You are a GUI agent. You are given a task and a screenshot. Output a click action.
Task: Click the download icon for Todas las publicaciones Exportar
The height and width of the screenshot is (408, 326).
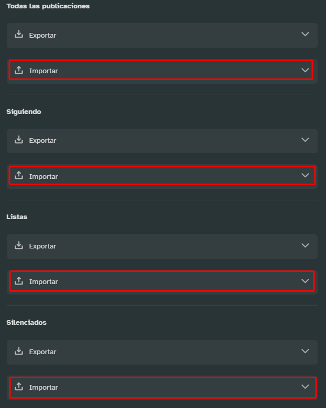click(19, 34)
